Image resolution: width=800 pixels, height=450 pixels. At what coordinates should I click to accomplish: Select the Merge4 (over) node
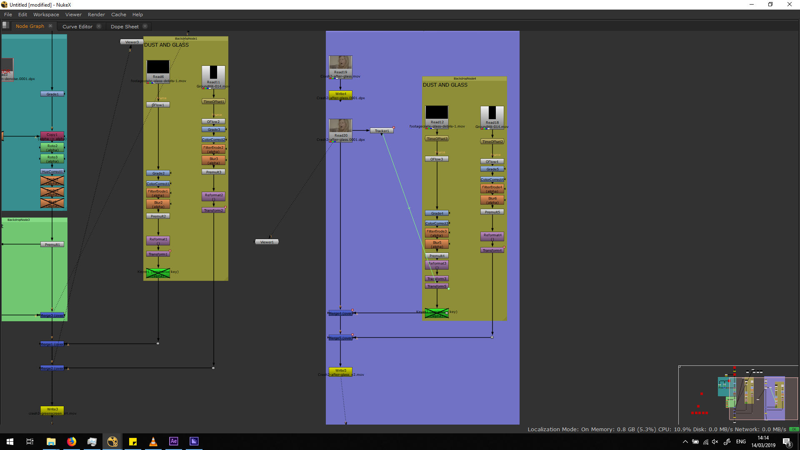tap(340, 313)
